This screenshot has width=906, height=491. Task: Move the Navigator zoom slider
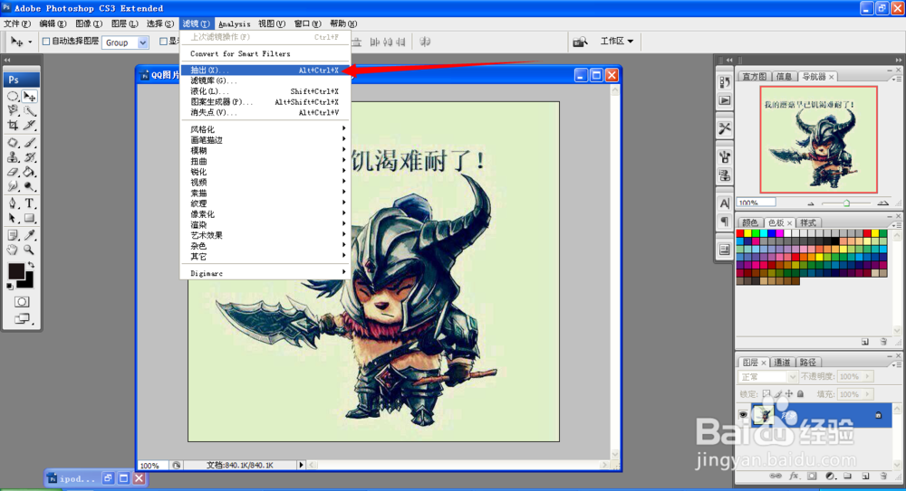point(846,203)
